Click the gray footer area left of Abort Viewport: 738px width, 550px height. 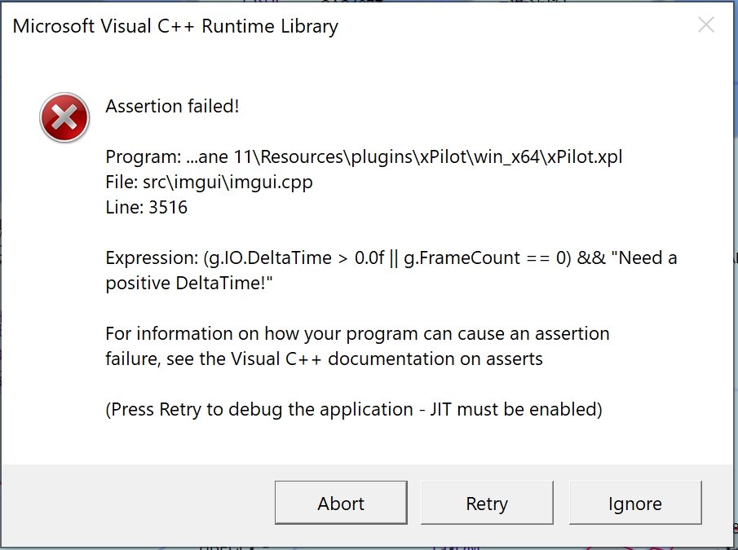click(139, 504)
